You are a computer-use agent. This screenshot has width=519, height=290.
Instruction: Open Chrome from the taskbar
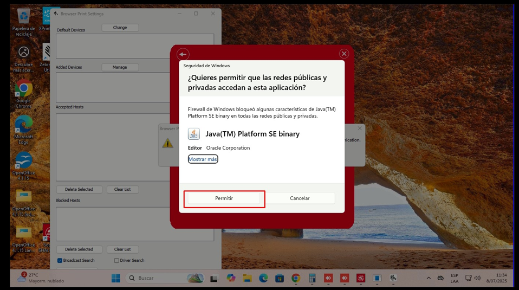coord(295,278)
